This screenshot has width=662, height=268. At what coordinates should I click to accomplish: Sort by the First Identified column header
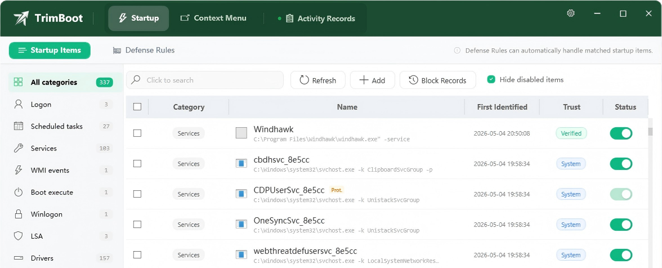pyautogui.click(x=502, y=107)
